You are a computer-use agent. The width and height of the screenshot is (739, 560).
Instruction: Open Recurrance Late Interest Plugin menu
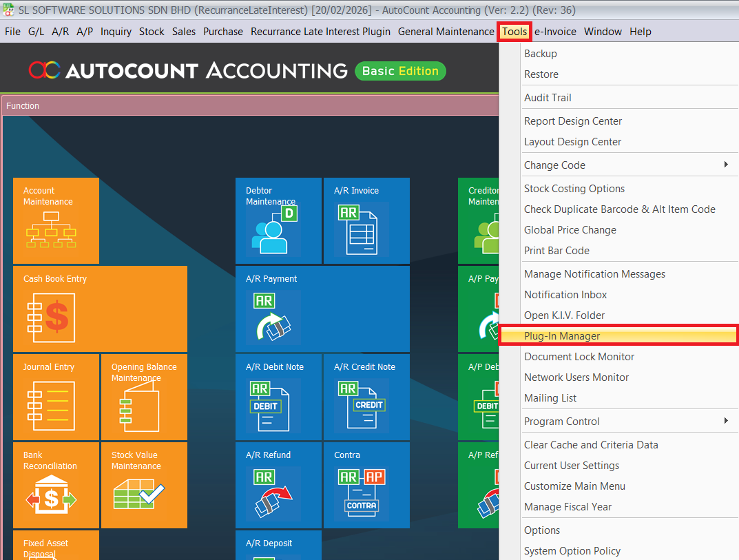click(x=320, y=32)
